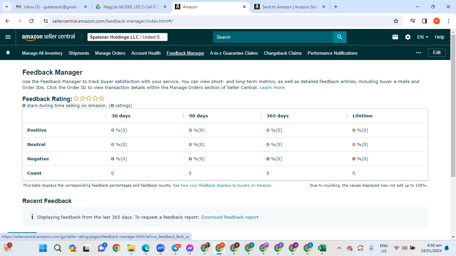Open a new browser tab

[x=336, y=7]
